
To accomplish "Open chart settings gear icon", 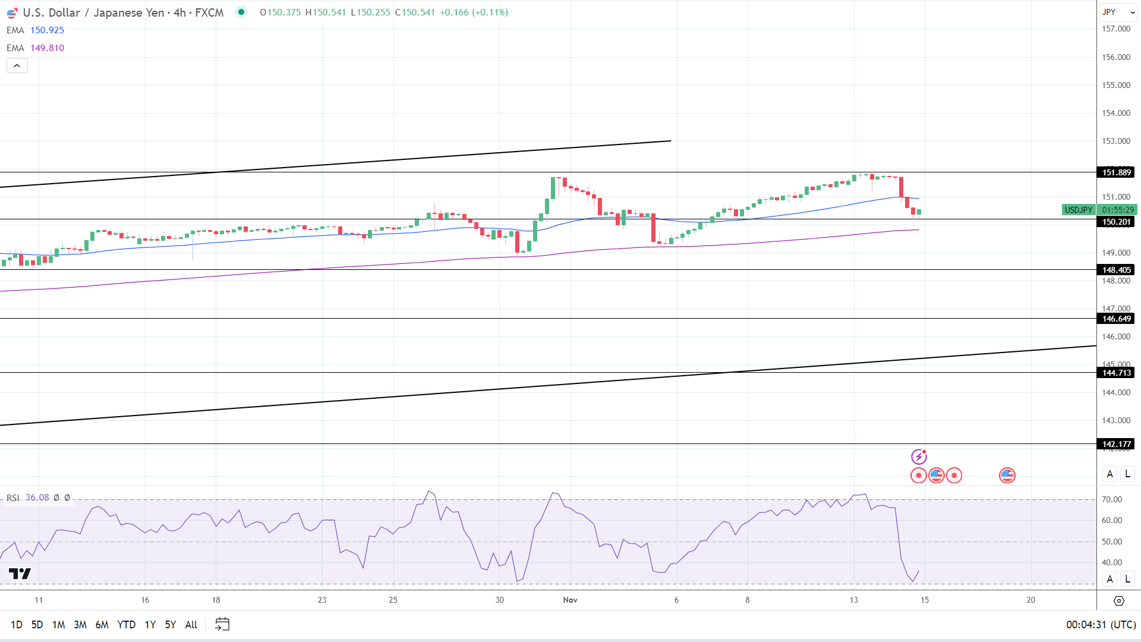I will pos(1118,601).
